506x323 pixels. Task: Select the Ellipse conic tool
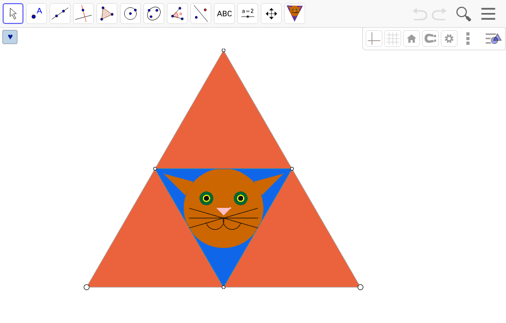coord(154,14)
